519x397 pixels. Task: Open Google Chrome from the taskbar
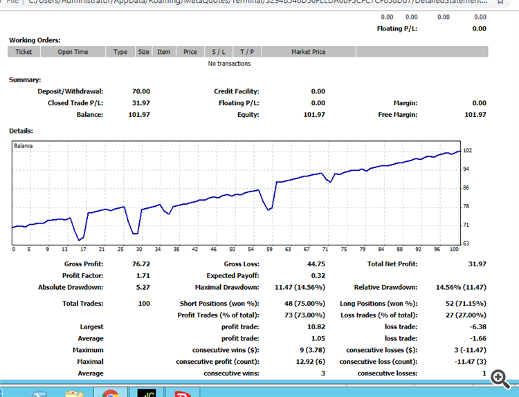pyautogui.click(x=110, y=392)
